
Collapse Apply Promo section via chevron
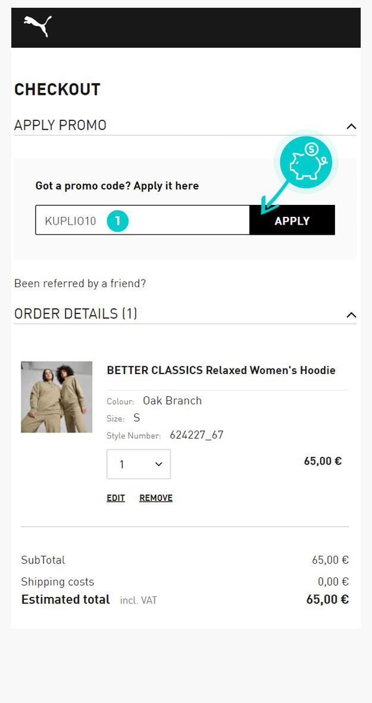[351, 126]
